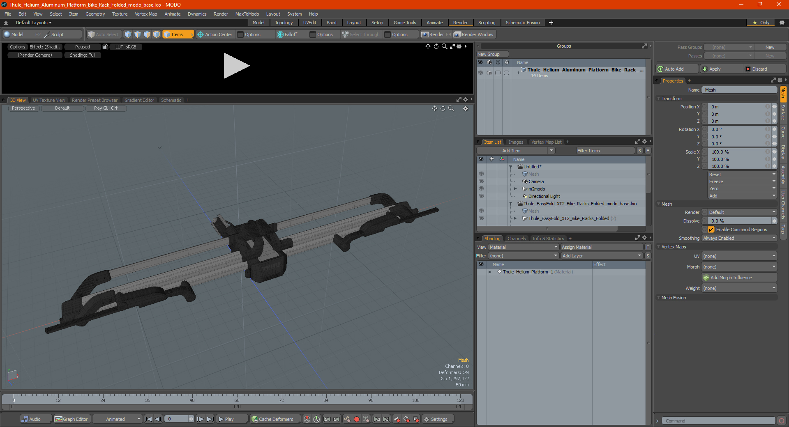Image resolution: width=789 pixels, height=427 pixels.
Task: Click zoom magnifier icon in 3D viewport
Action: 451,108
